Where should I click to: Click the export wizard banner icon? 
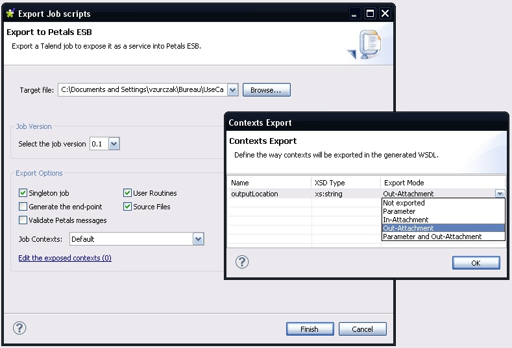(x=362, y=45)
